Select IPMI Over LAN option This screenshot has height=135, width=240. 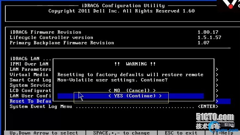[x=29, y=64]
